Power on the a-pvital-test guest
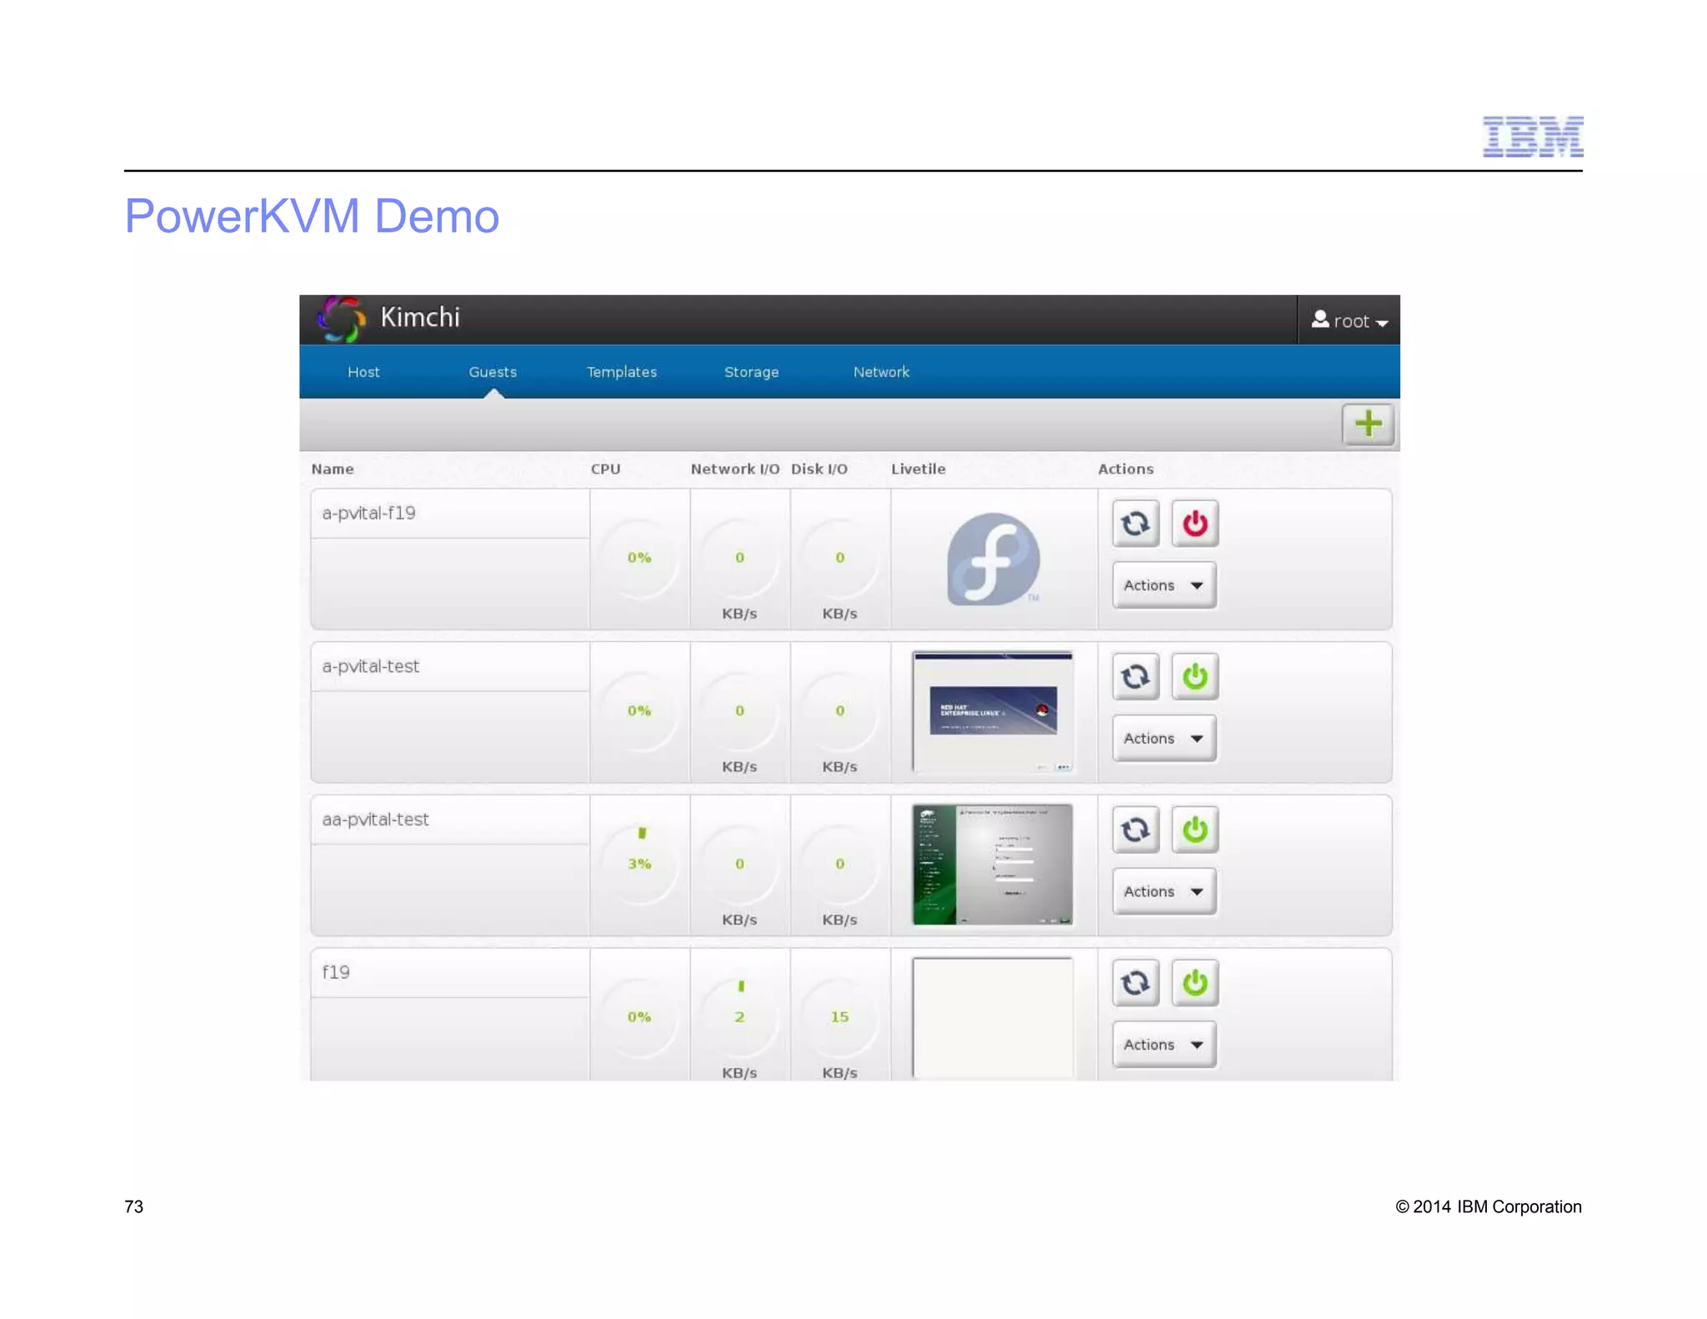This screenshot has height=1319, width=1707. [x=1195, y=676]
